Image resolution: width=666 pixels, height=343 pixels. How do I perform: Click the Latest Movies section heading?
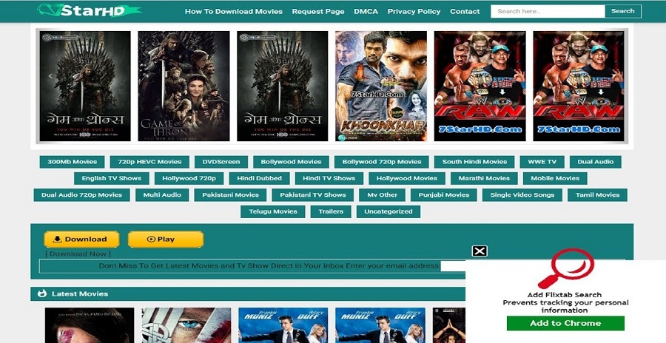(x=80, y=293)
